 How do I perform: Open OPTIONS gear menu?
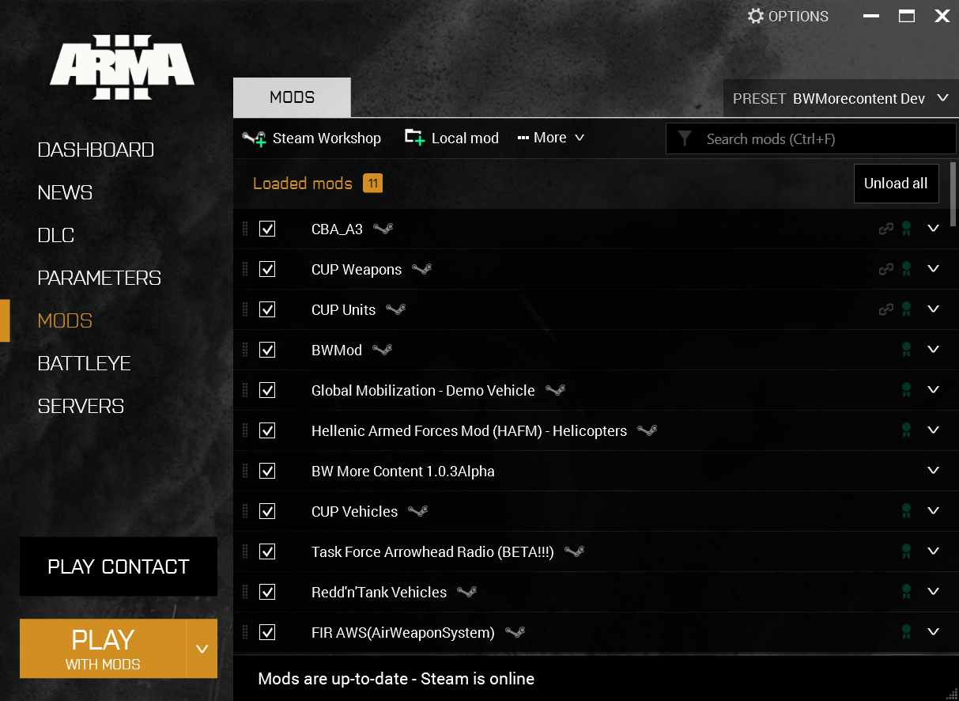(788, 16)
